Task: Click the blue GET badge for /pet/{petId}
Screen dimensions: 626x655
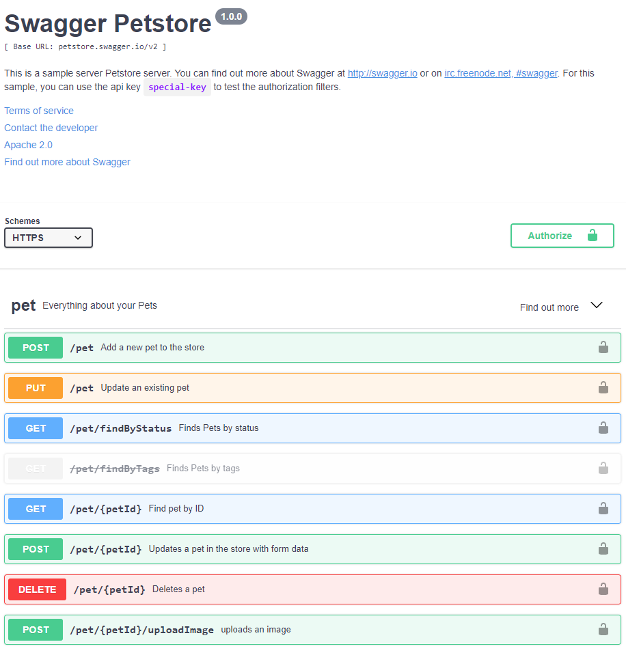Action: coord(36,509)
